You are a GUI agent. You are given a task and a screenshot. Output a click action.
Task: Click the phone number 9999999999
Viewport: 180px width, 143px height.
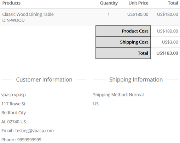tap(29, 140)
